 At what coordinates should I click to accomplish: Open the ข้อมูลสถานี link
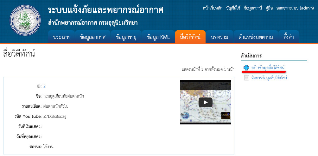253,8
